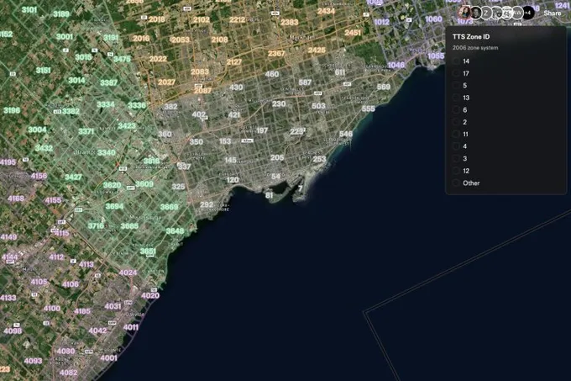The width and height of the screenshot is (571, 381).
Task: Click zone label 402 on the map
Action: click(198, 114)
